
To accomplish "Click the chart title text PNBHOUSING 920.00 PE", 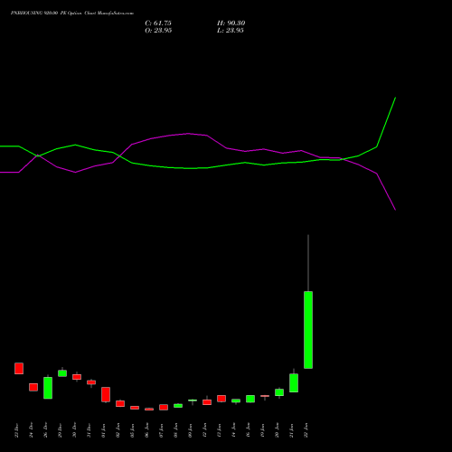I will pos(38,14).
